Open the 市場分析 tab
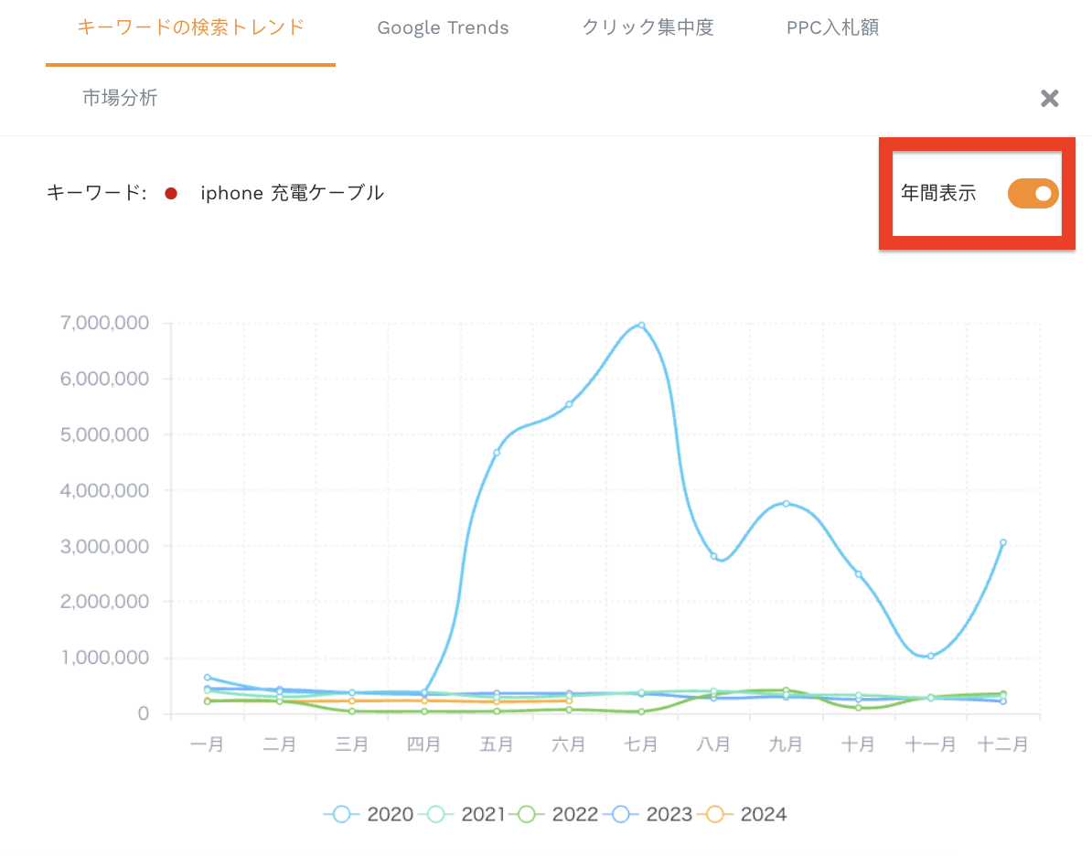 (120, 98)
